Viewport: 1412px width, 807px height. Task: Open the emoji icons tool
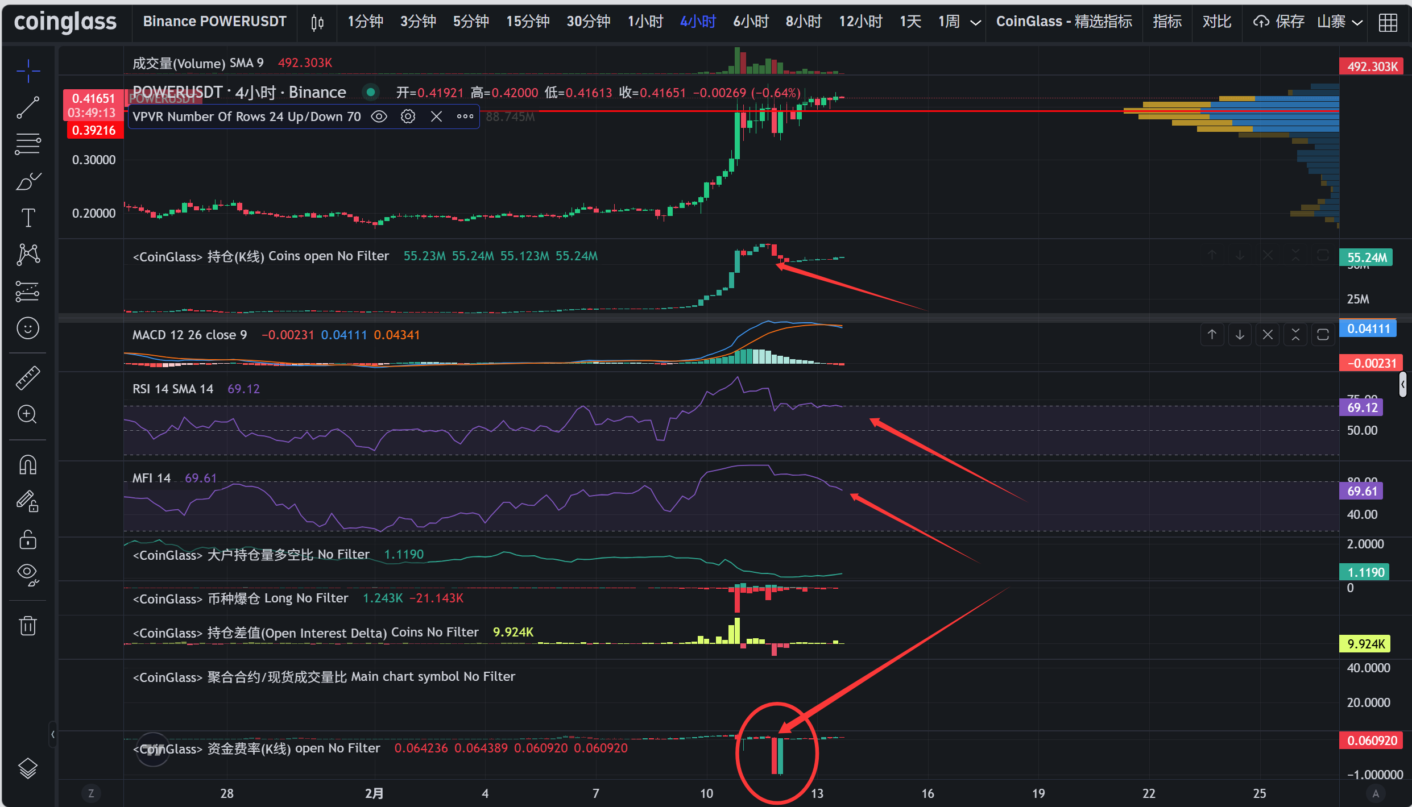point(28,328)
